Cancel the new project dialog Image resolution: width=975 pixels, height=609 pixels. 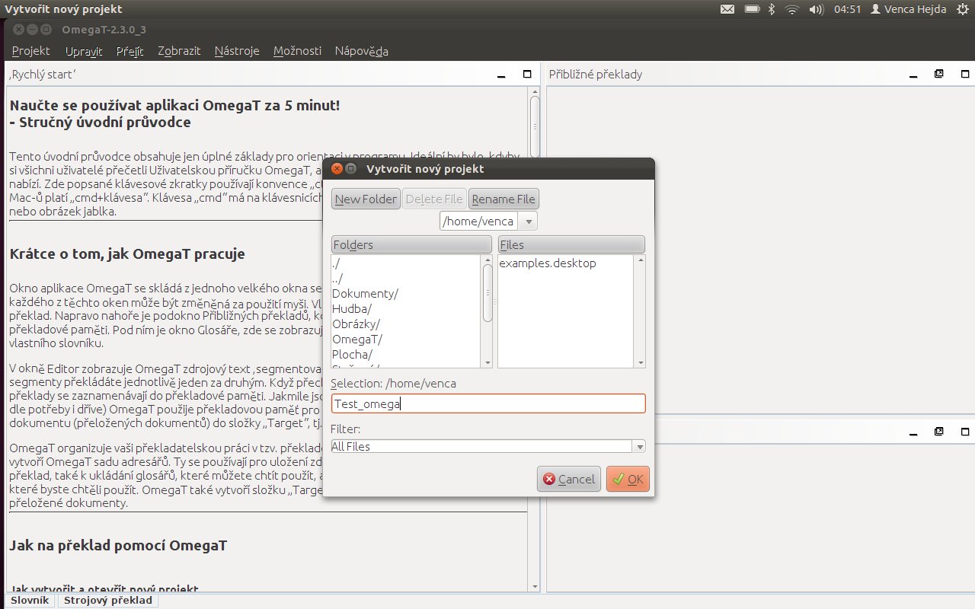coord(569,479)
